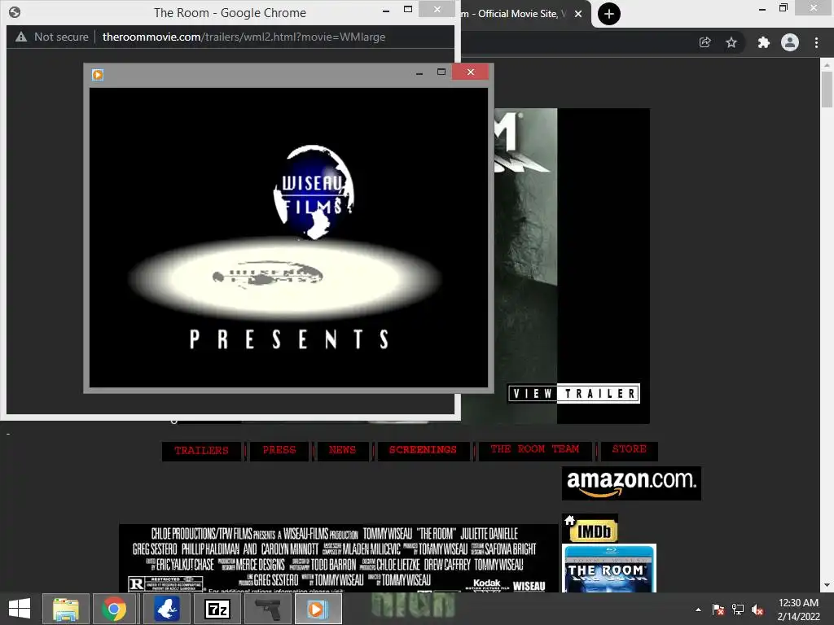Click the Not secure warning icon
This screenshot has width=834, height=625.
pyautogui.click(x=20, y=37)
